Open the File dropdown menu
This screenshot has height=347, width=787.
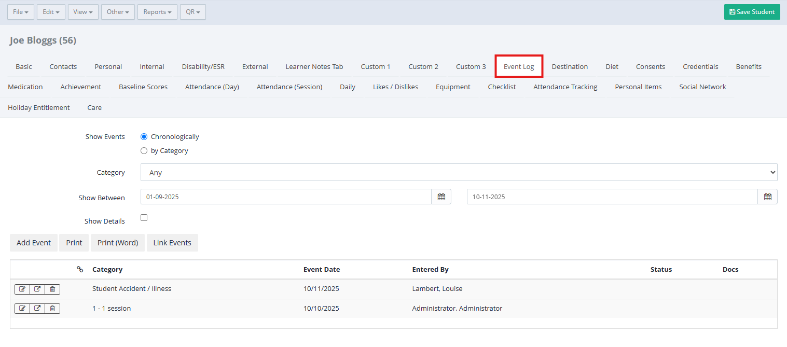pyautogui.click(x=21, y=12)
